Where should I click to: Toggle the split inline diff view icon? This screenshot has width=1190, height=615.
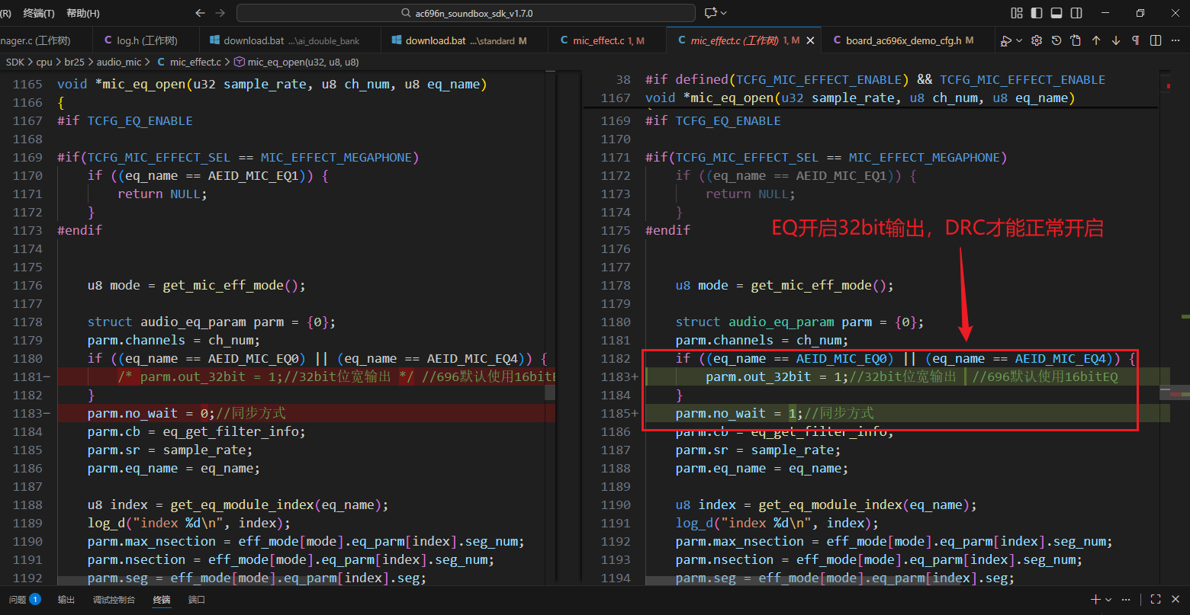tap(1156, 40)
